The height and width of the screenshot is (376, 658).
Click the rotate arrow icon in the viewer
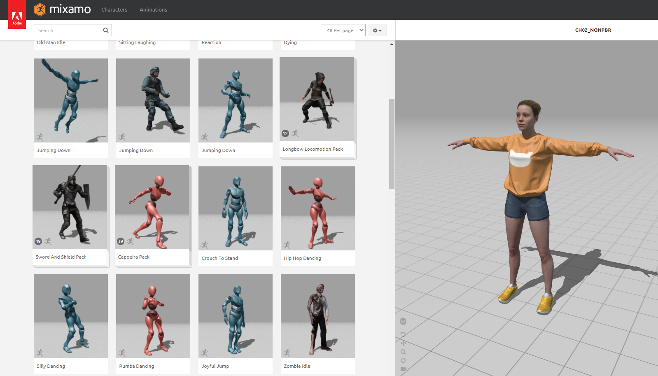click(403, 334)
